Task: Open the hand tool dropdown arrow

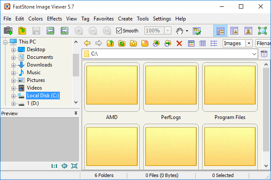Action: pyautogui.click(x=187, y=31)
